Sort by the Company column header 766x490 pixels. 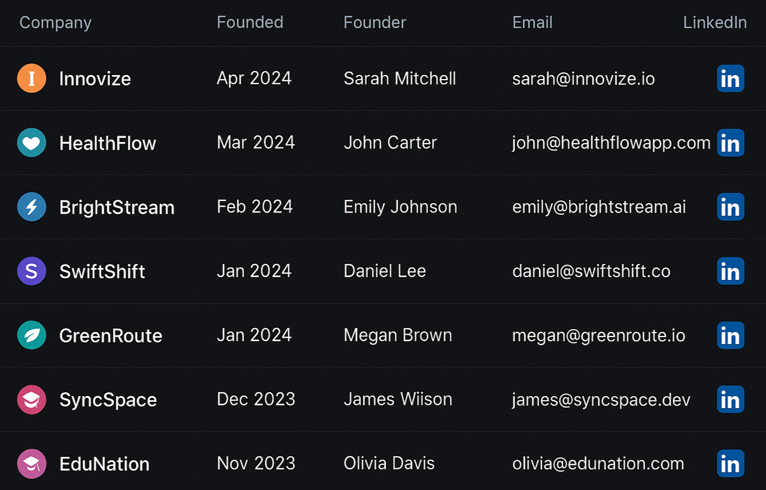[56, 22]
